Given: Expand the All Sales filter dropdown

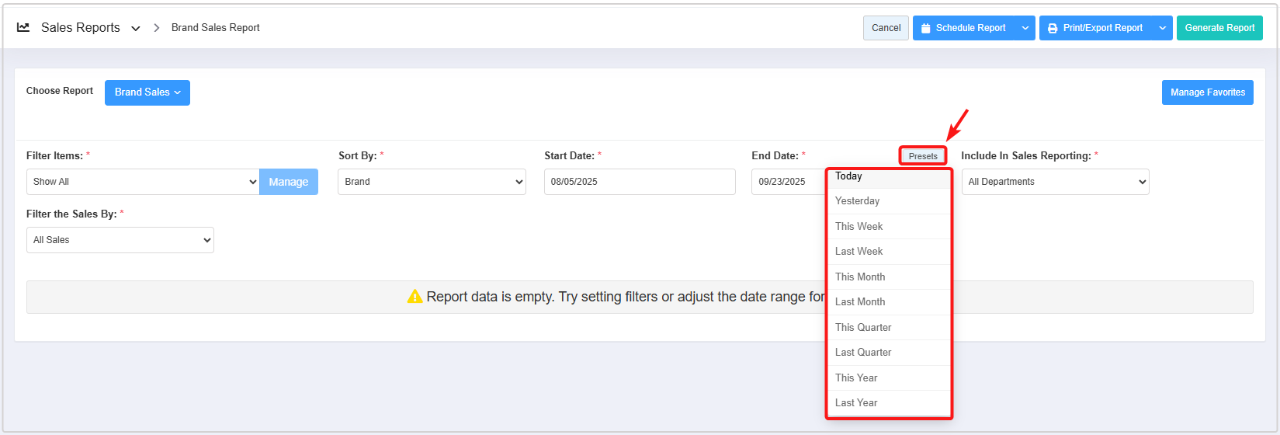Looking at the screenshot, I should point(120,240).
